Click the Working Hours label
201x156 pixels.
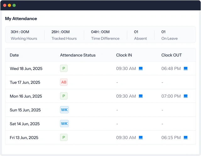click(x=24, y=38)
